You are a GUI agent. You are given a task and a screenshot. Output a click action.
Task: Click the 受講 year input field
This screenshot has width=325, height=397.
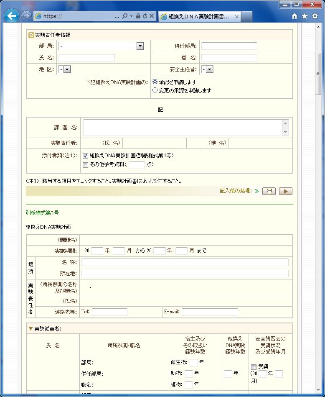pos(262,374)
